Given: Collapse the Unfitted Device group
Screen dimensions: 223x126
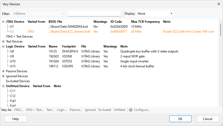Looking at the screenshot, I should 3,86.
